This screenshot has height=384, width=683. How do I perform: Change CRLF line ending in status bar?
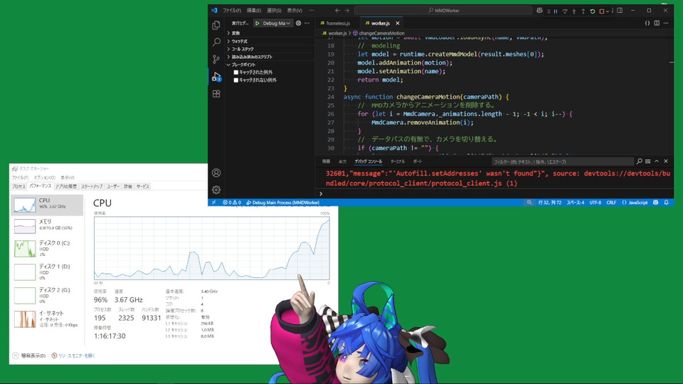coord(611,203)
